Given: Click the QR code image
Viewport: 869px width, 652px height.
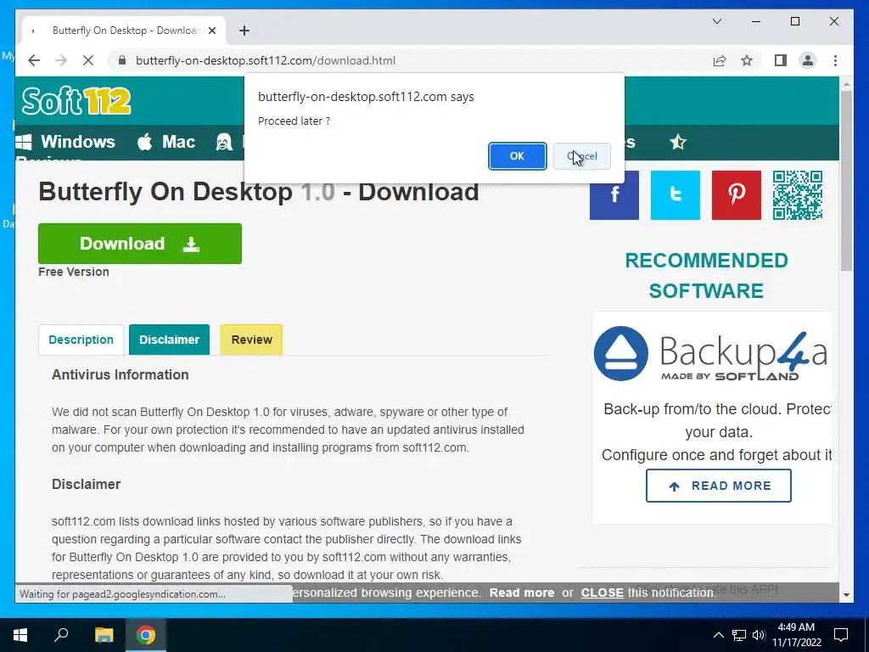Looking at the screenshot, I should [798, 195].
